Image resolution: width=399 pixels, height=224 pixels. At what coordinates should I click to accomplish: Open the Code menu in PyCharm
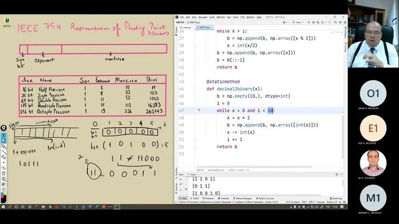[x=212, y=17]
